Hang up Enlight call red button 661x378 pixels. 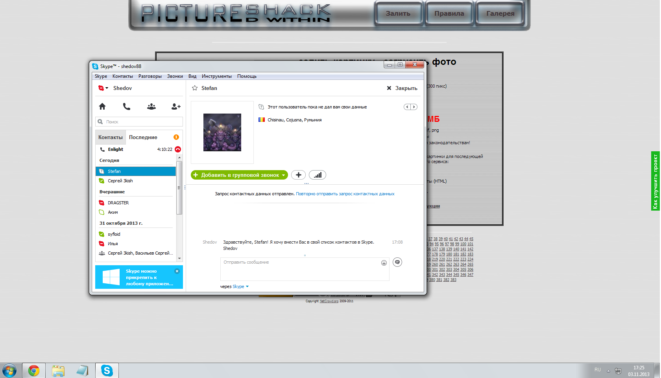(x=178, y=149)
